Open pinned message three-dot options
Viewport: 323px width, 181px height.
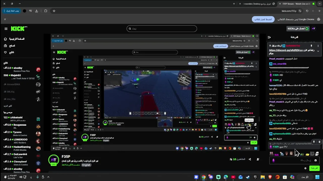click(x=318, y=46)
